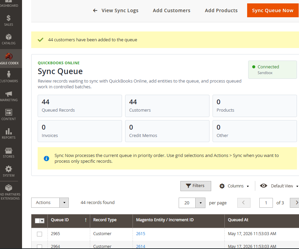This screenshot has width=299, height=249.
Task: Click the Invoices stat card
Action: (80, 131)
